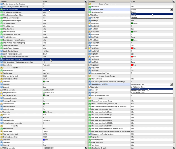Image resolution: width=176 pixels, height=149 pixels.
Task: Click the icon beside 'Text color' DarkGreen
Action: (x=1, y=112)
